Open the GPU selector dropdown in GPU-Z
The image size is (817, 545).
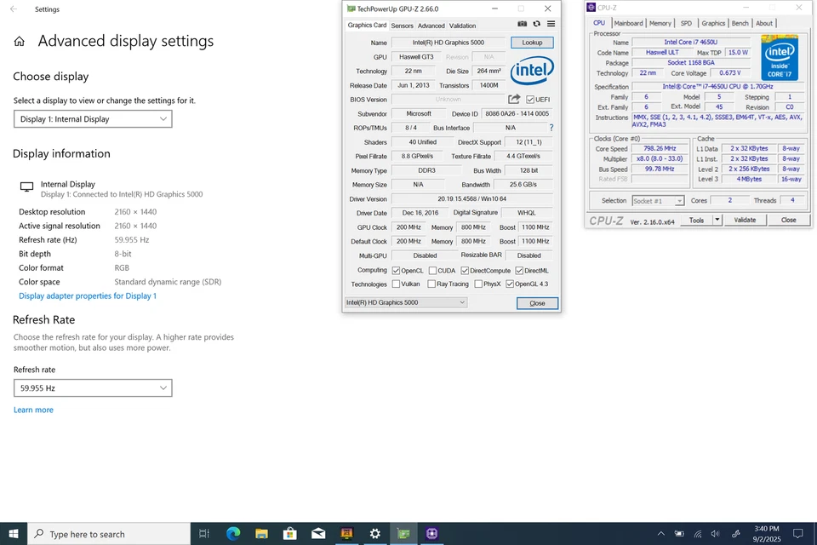(405, 301)
